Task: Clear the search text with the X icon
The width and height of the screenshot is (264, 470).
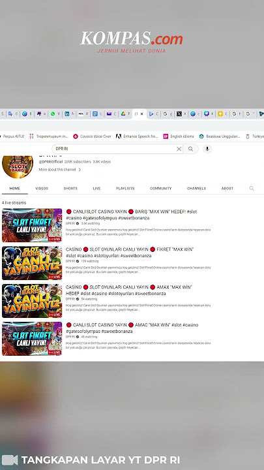Action: coord(179,149)
